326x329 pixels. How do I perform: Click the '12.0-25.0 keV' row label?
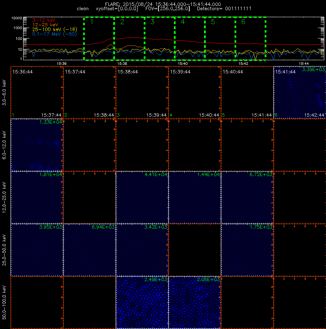(4, 197)
